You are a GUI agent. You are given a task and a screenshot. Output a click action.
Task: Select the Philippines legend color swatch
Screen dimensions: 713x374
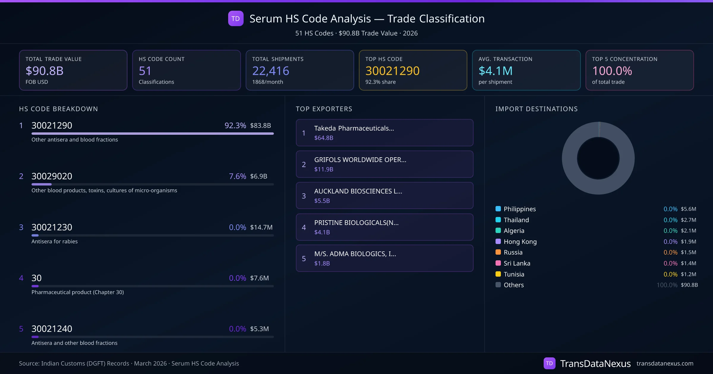tap(498, 209)
